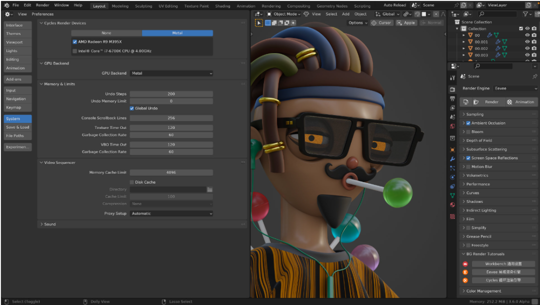Open the Output properties tab icon
Image resolution: width=540 pixels, height=305 pixels.
pos(452,98)
